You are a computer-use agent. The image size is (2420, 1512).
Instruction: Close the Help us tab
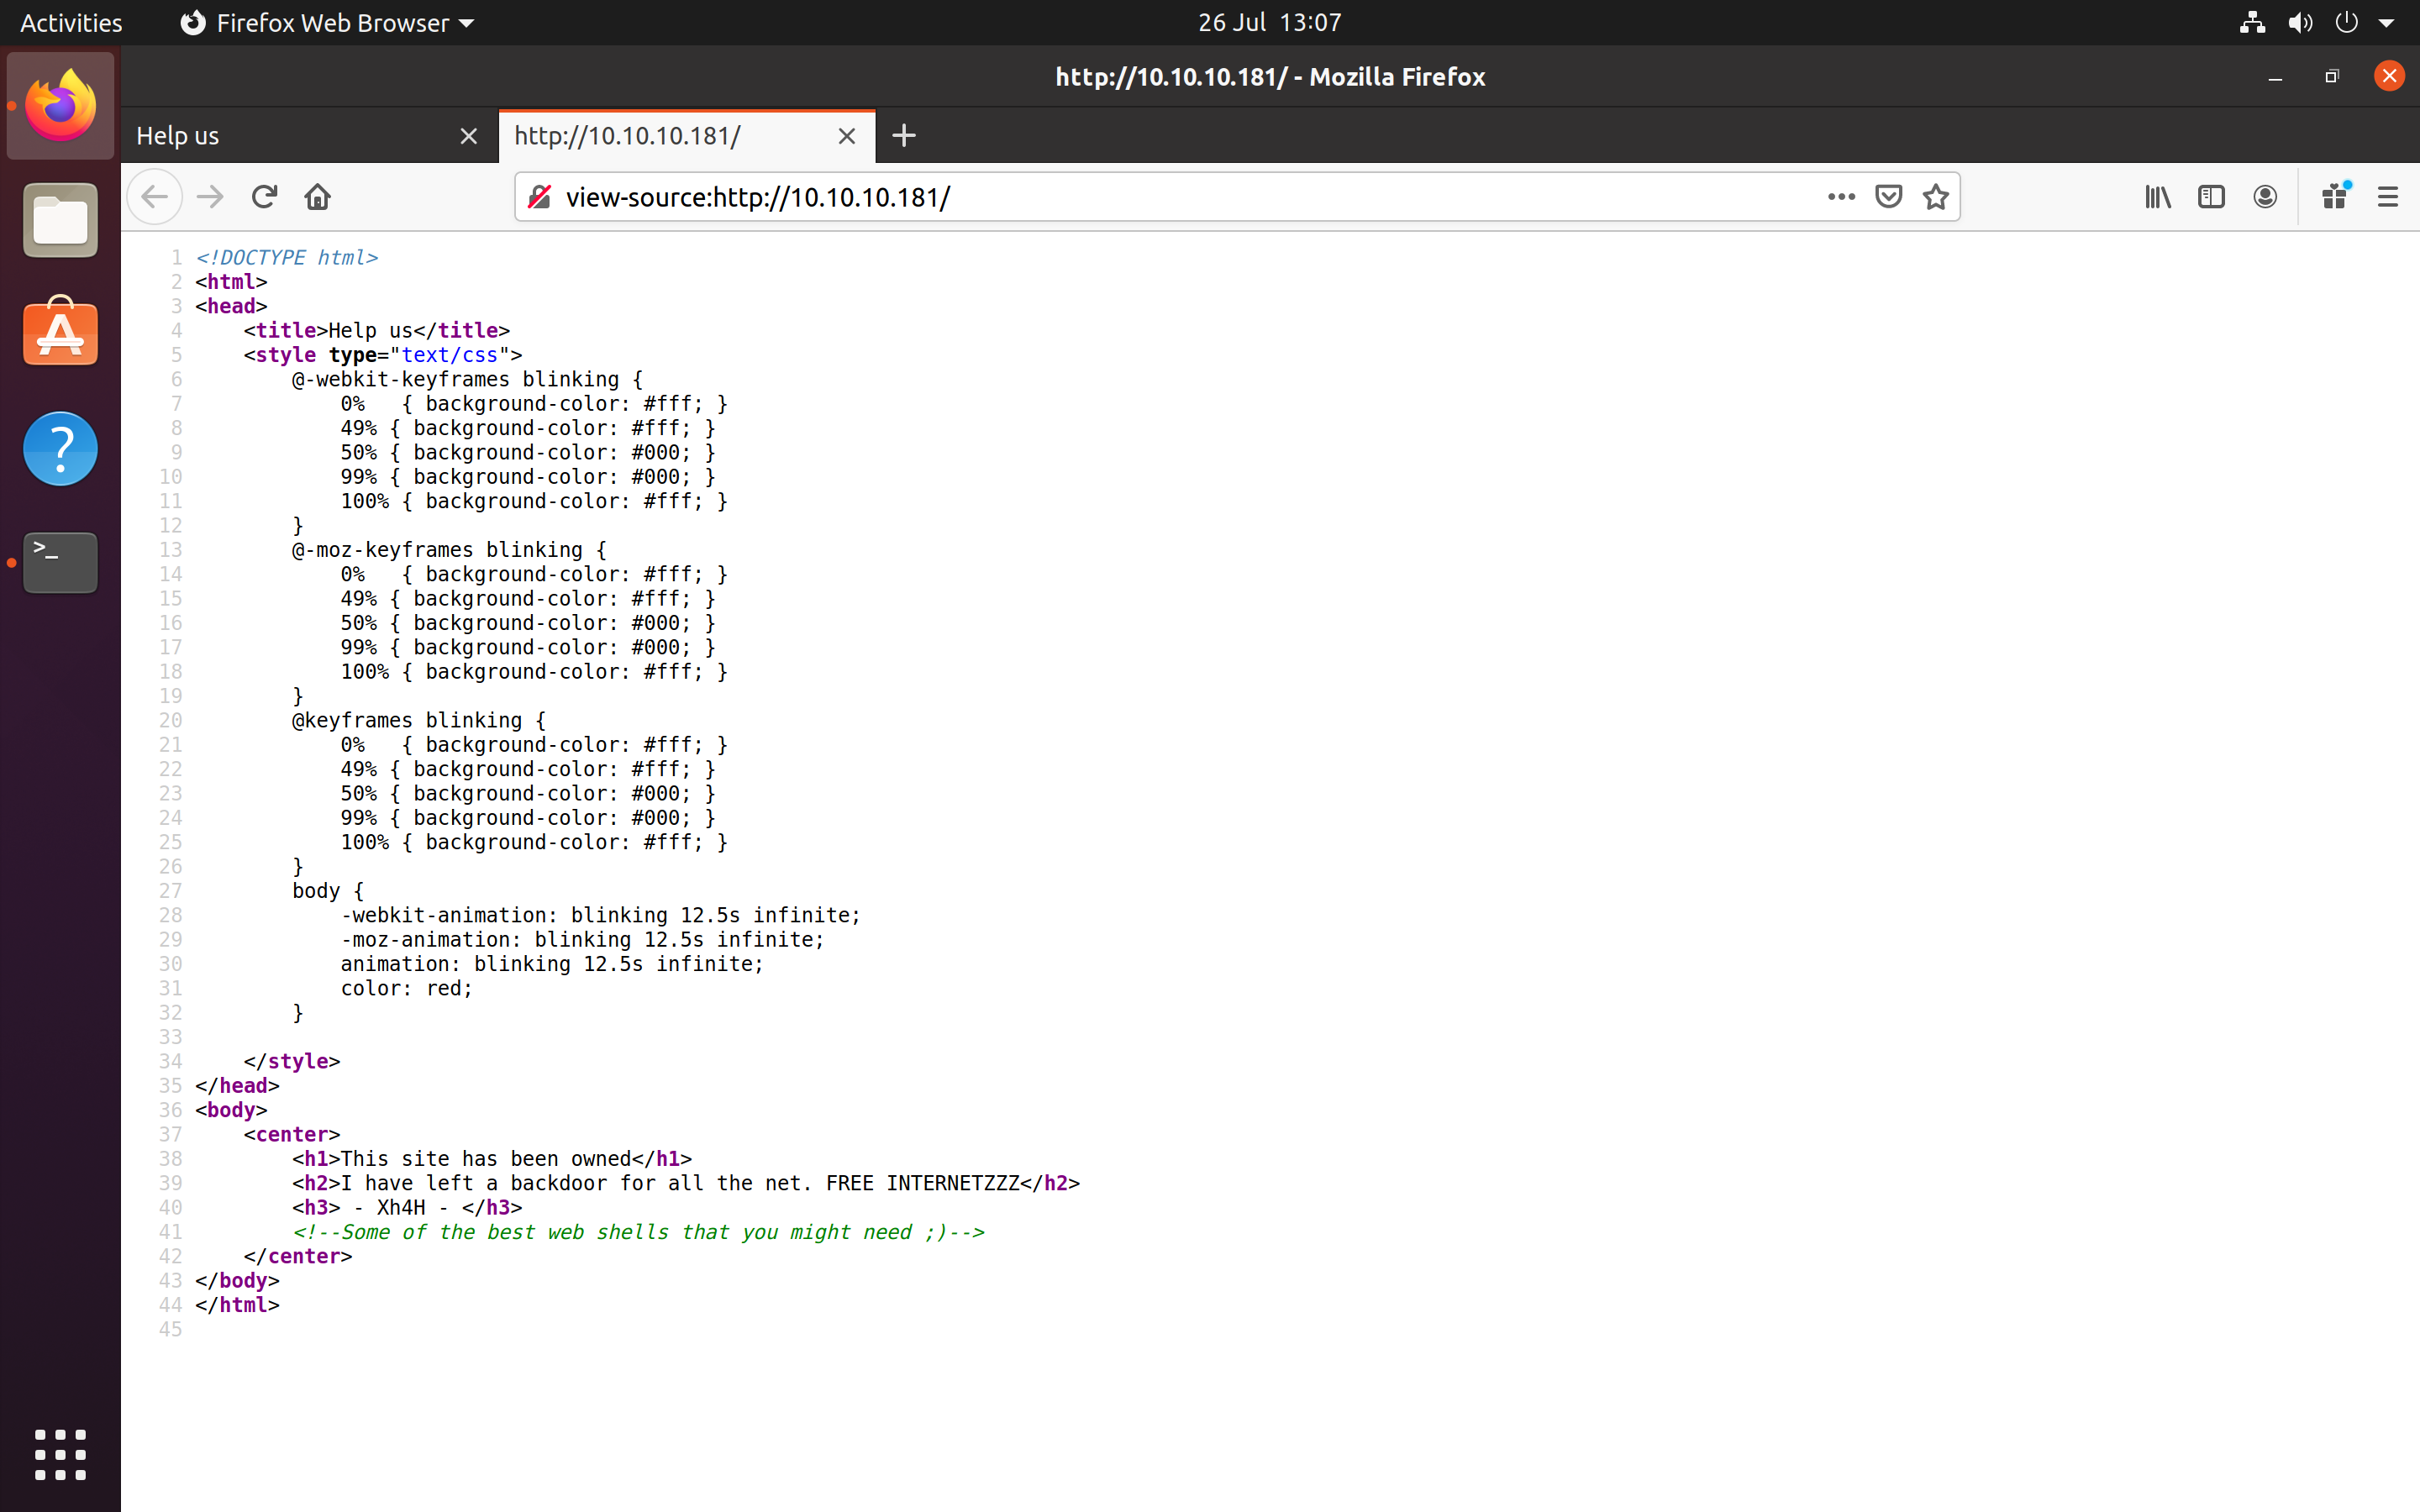[468, 136]
